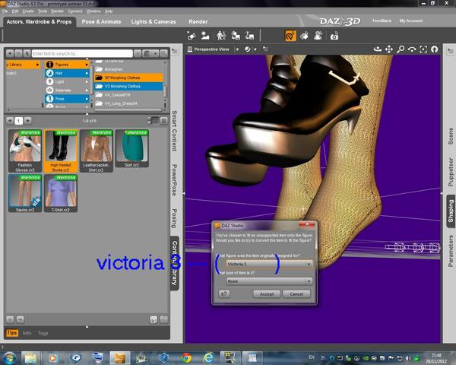
Task: Open the Parameters side tab
Action: [x=451, y=251]
